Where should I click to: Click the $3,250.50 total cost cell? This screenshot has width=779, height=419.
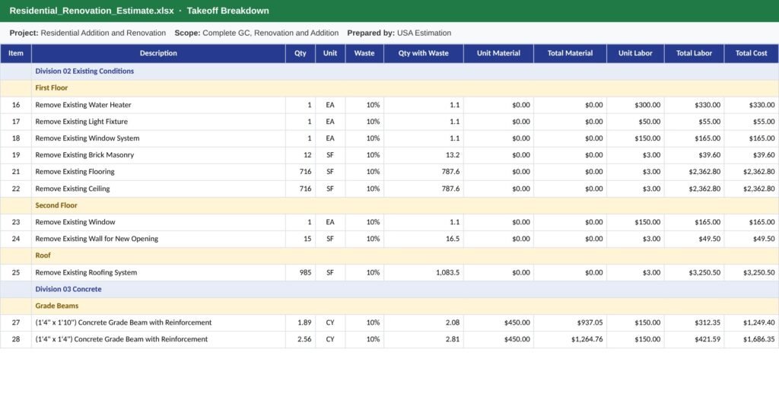click(751, 272)
